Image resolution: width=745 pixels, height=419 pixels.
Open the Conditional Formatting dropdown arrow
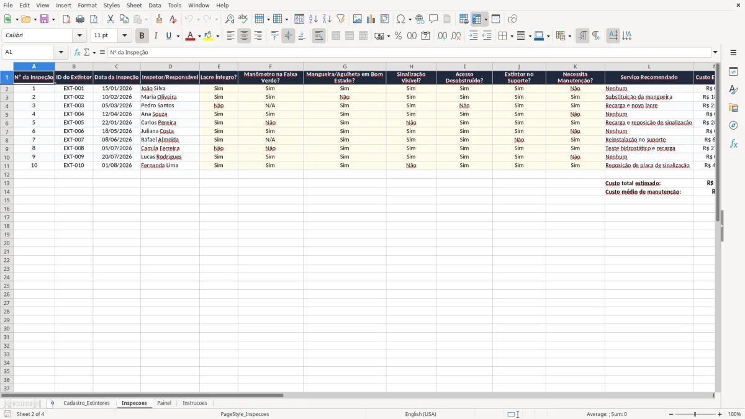[x=569, y=36]
